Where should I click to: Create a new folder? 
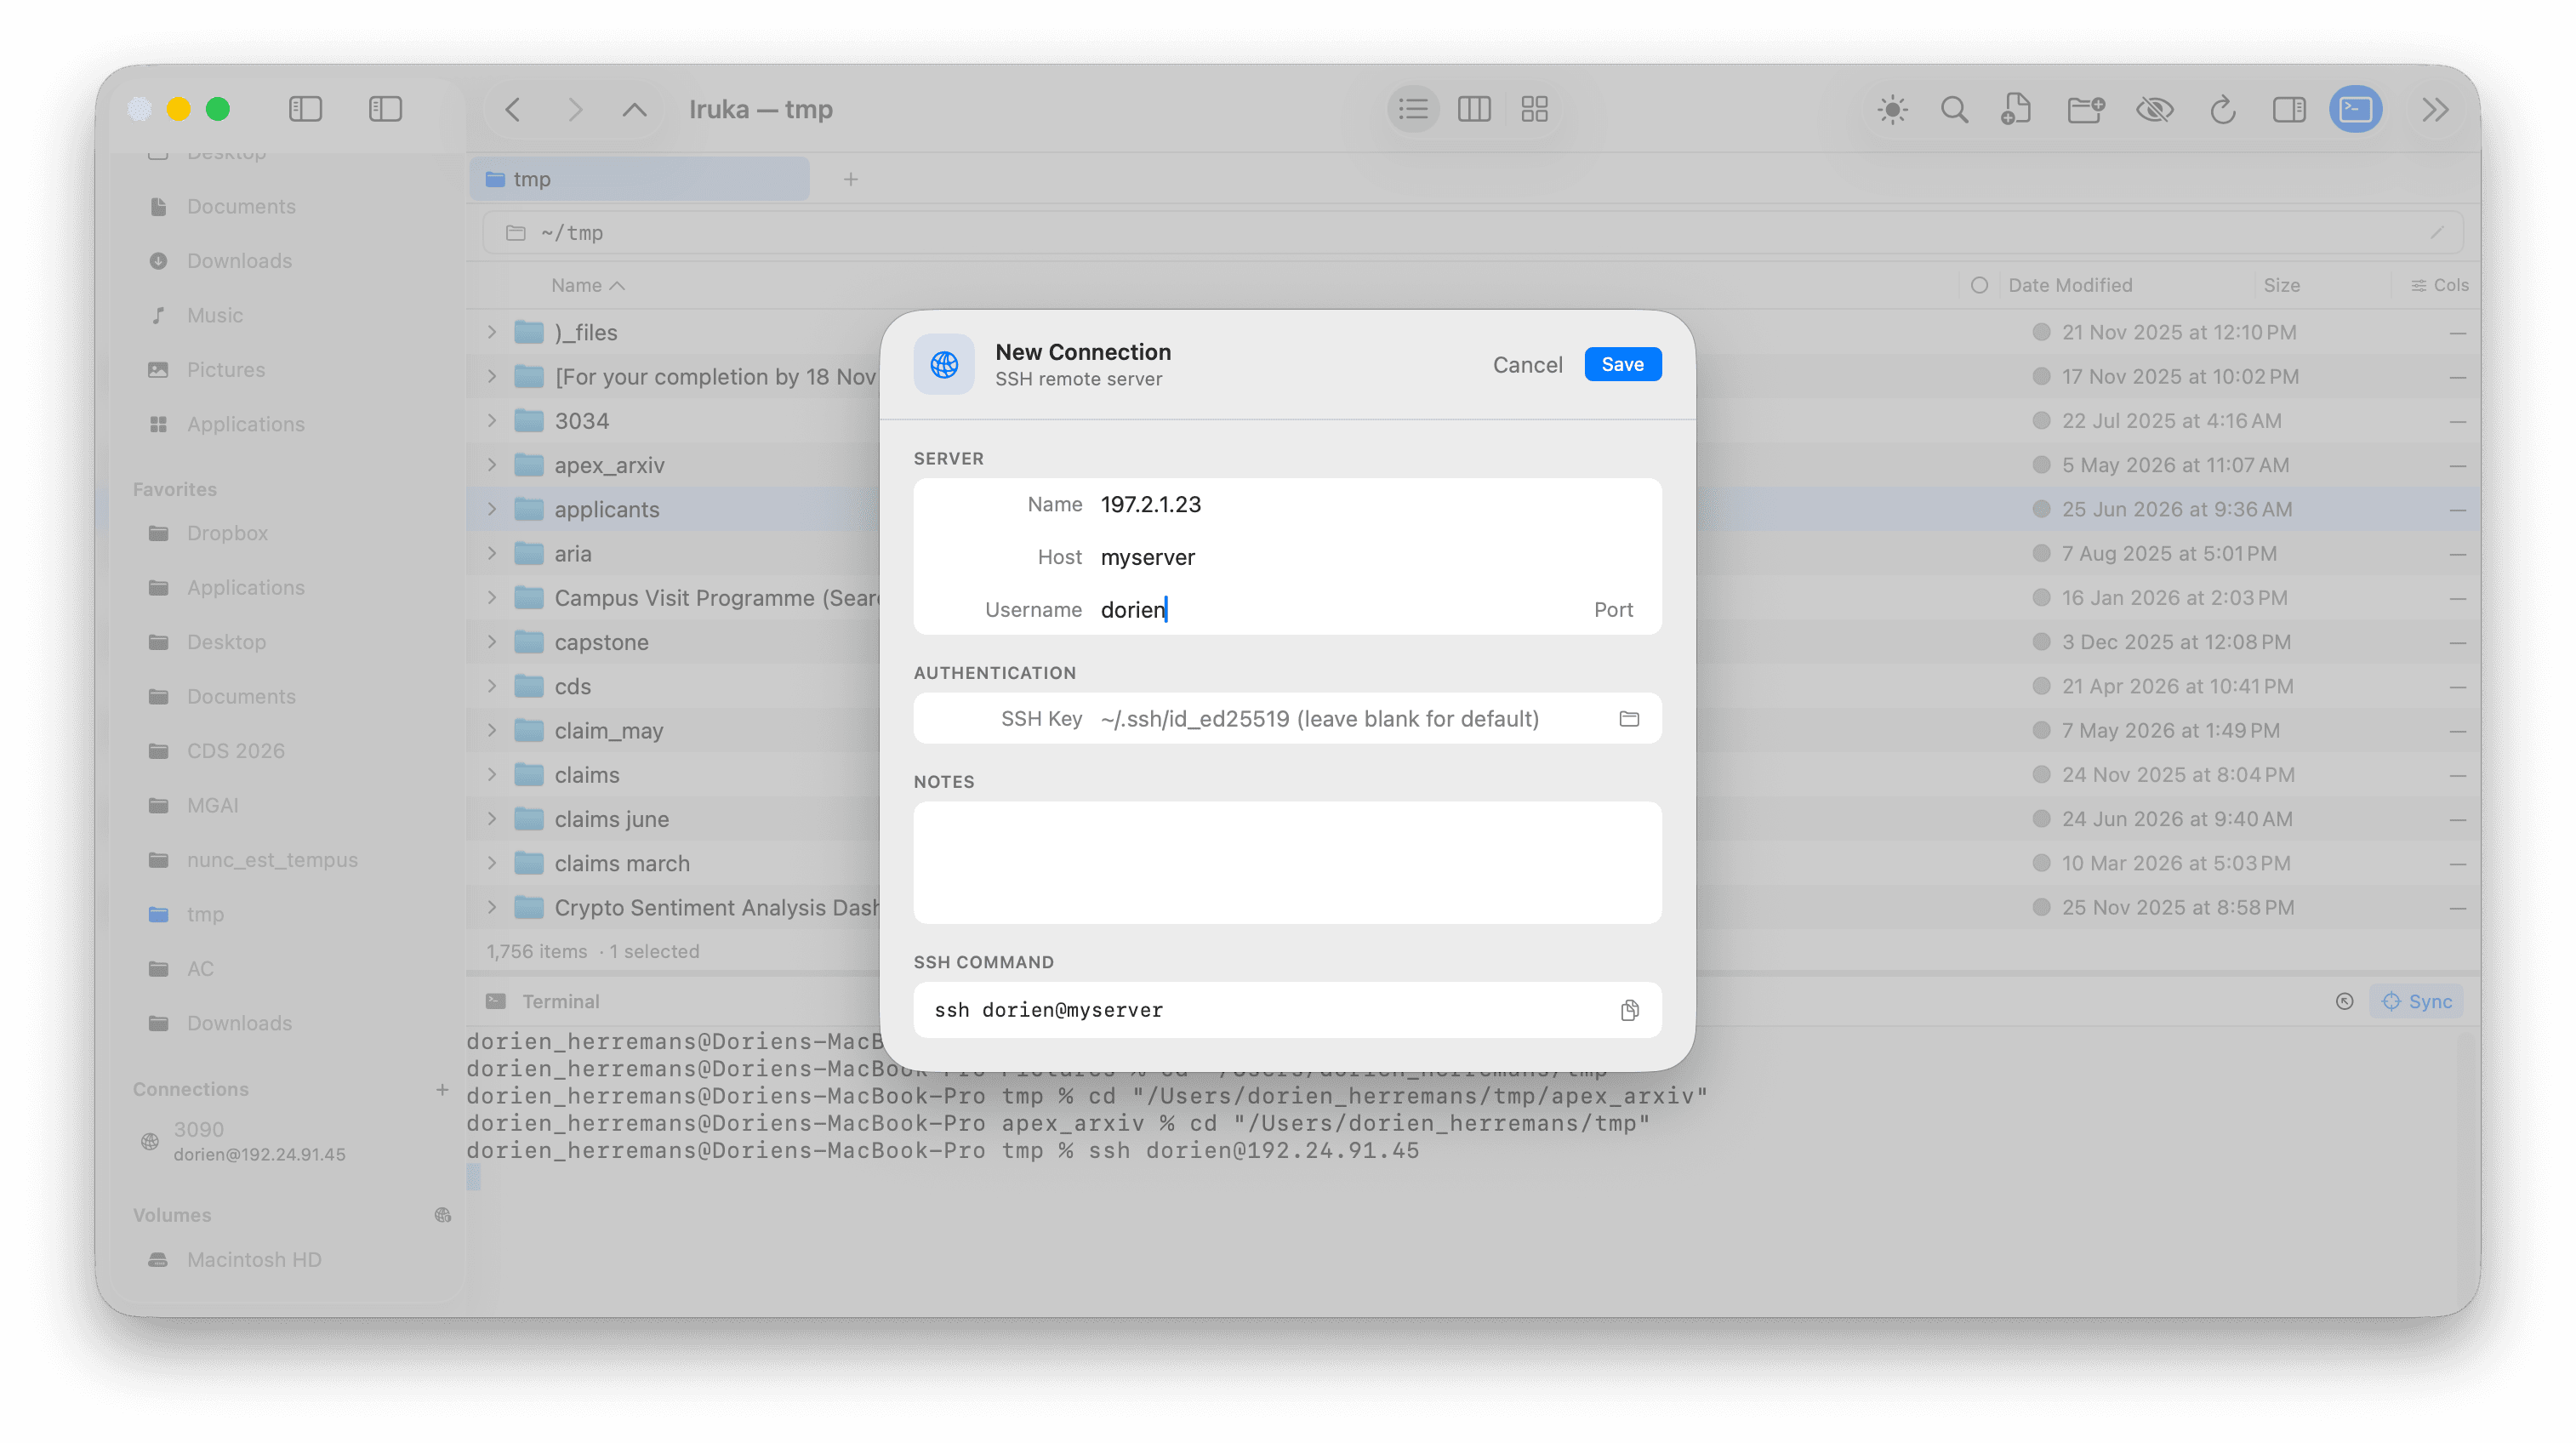(x=2085, y=109)
